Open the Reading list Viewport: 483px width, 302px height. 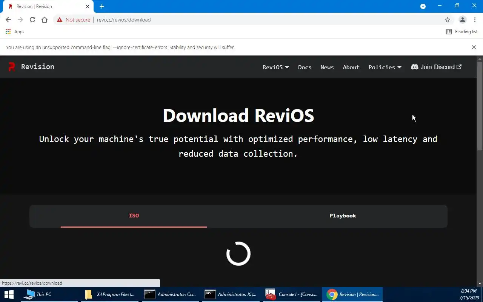click(462, 32)
